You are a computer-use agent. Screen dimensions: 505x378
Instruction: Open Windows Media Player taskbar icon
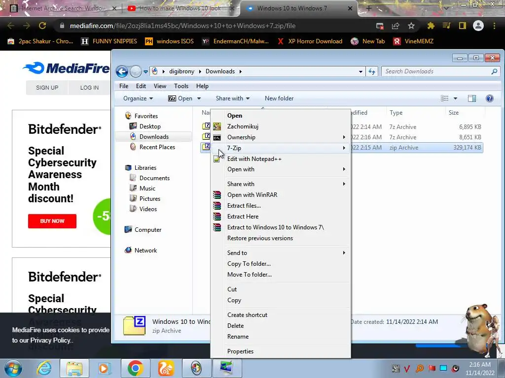coord(105,368)
